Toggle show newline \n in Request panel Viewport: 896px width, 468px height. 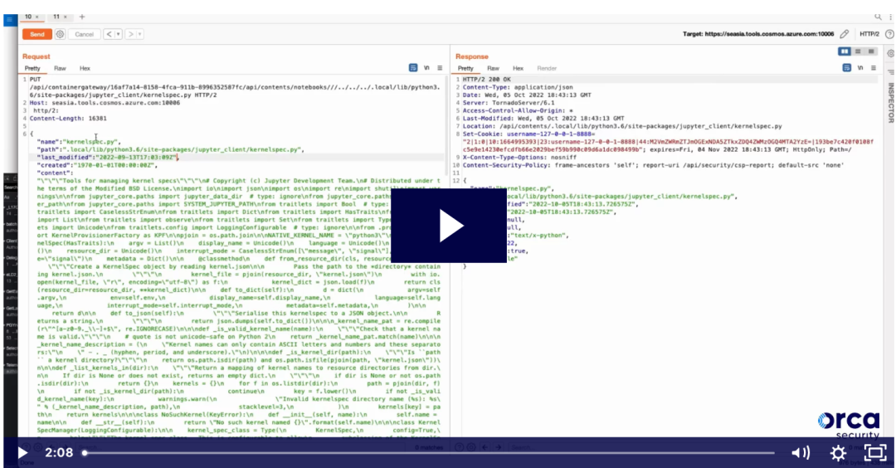coord(427,68)
